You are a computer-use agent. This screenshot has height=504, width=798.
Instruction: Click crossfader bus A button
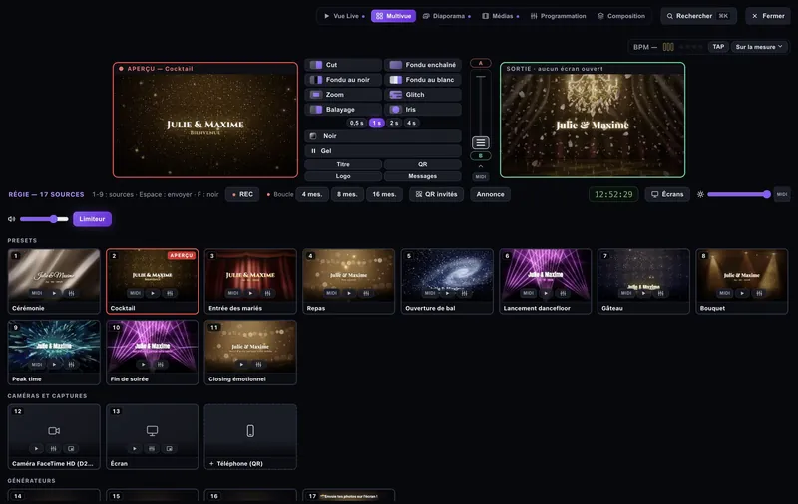pos(481,63)
